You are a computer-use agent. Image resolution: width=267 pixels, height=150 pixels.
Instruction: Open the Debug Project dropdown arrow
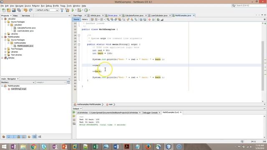coord(83,10)
